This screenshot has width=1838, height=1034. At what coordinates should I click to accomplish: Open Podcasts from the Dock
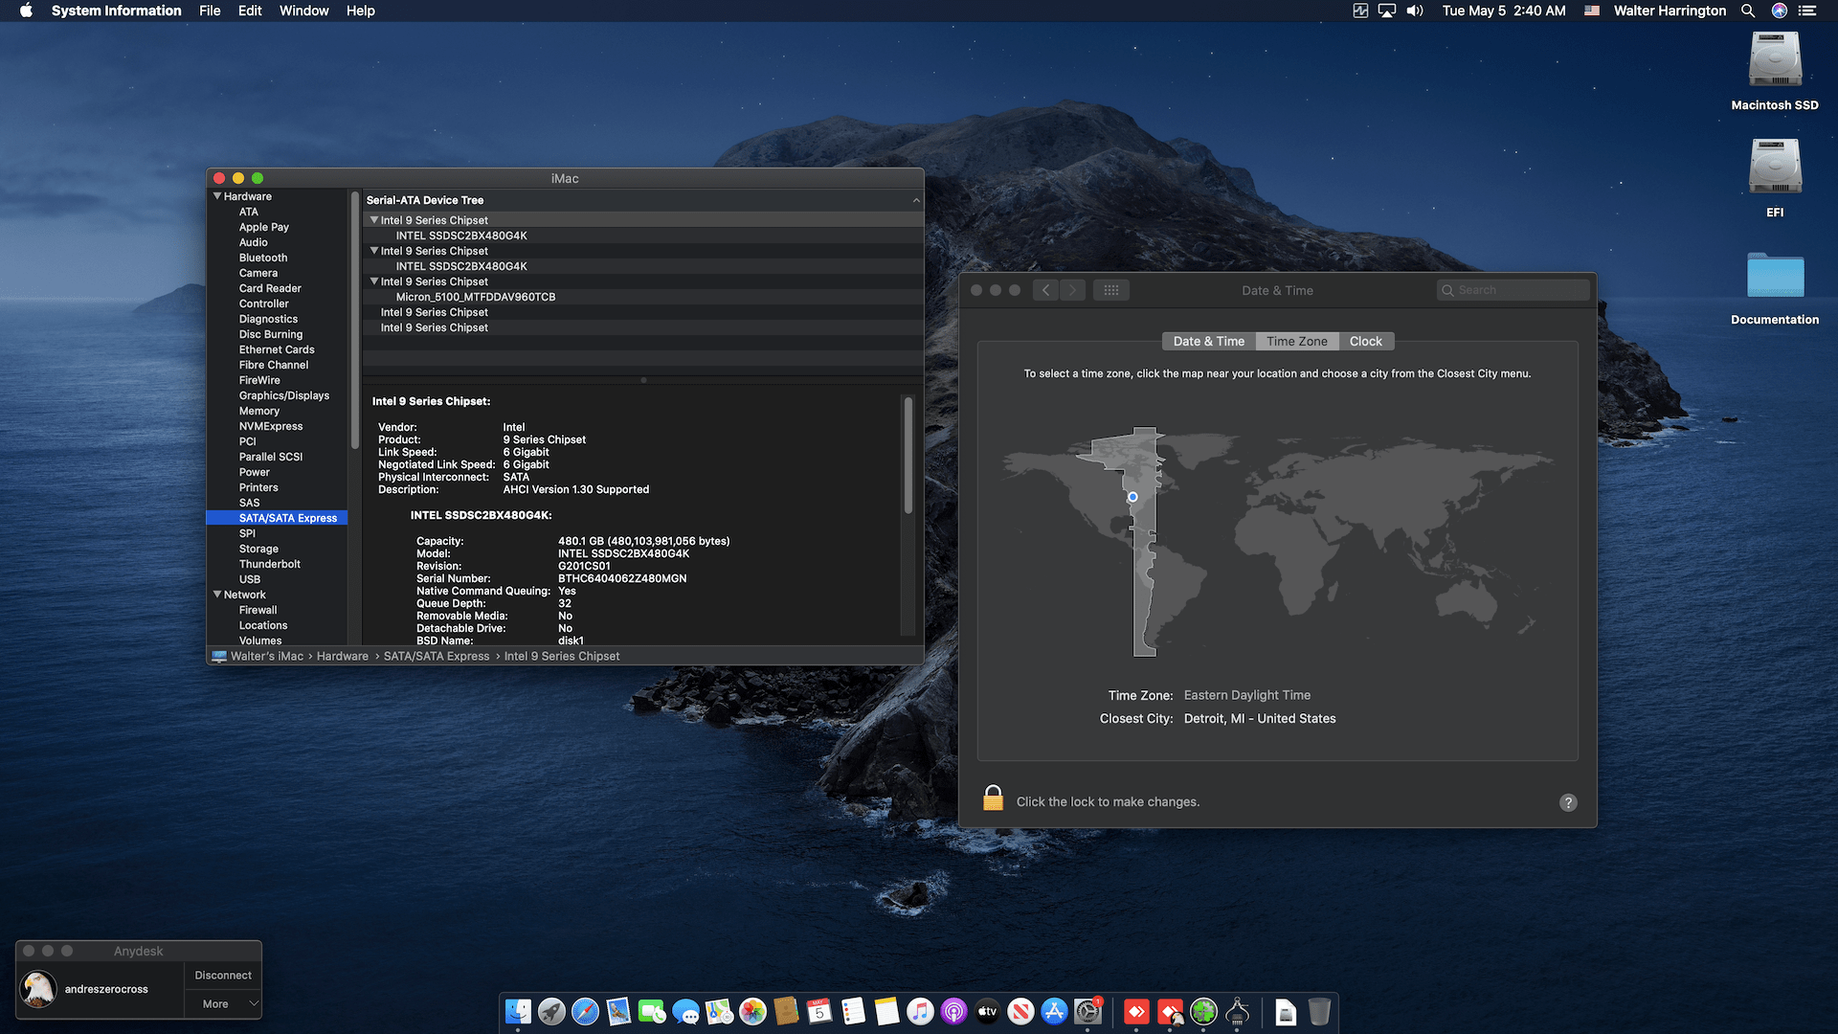[953, 1011]
